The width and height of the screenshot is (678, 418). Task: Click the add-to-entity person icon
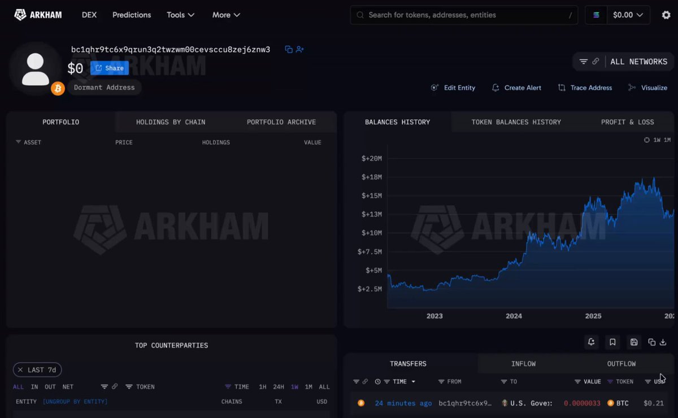299,50
